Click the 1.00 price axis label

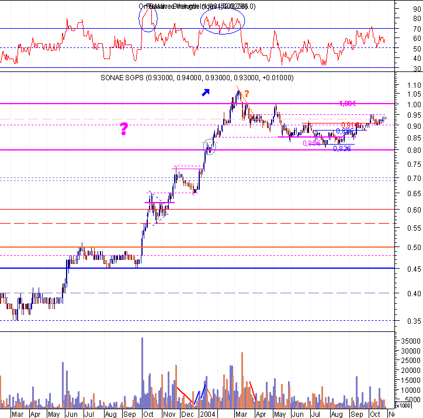pyautogui.click(x=414, y=104)
